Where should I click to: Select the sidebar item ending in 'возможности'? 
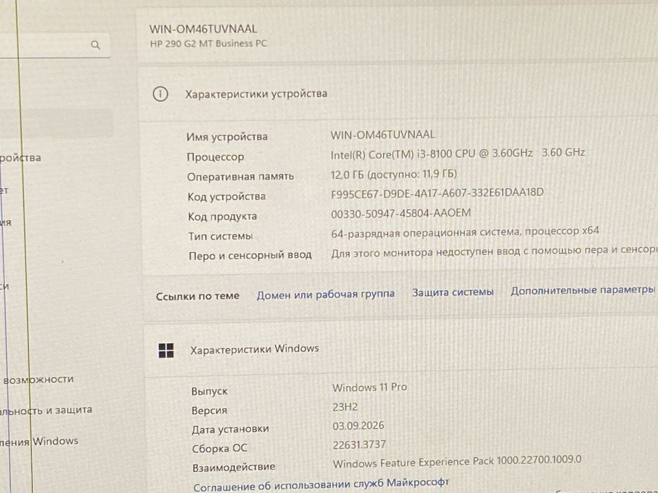click(x=38, y=380)
